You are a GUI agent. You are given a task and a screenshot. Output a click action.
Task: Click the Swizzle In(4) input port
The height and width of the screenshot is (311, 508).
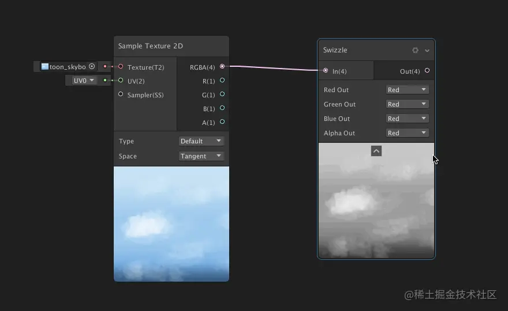point(326,70)
